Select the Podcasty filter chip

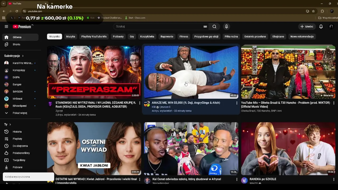point(118,36)
